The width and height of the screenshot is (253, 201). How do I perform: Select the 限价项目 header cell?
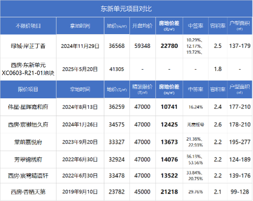28,89
